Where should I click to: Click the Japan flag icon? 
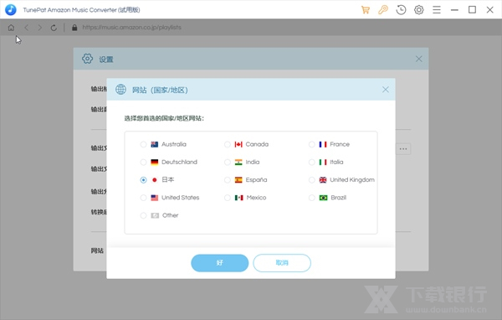point(154,180)
